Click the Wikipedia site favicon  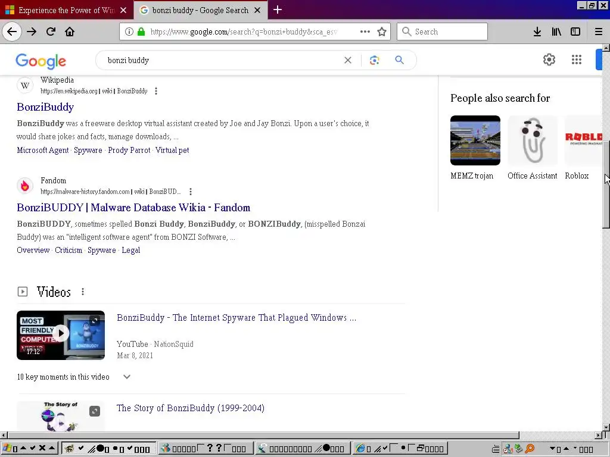[25, 86]
